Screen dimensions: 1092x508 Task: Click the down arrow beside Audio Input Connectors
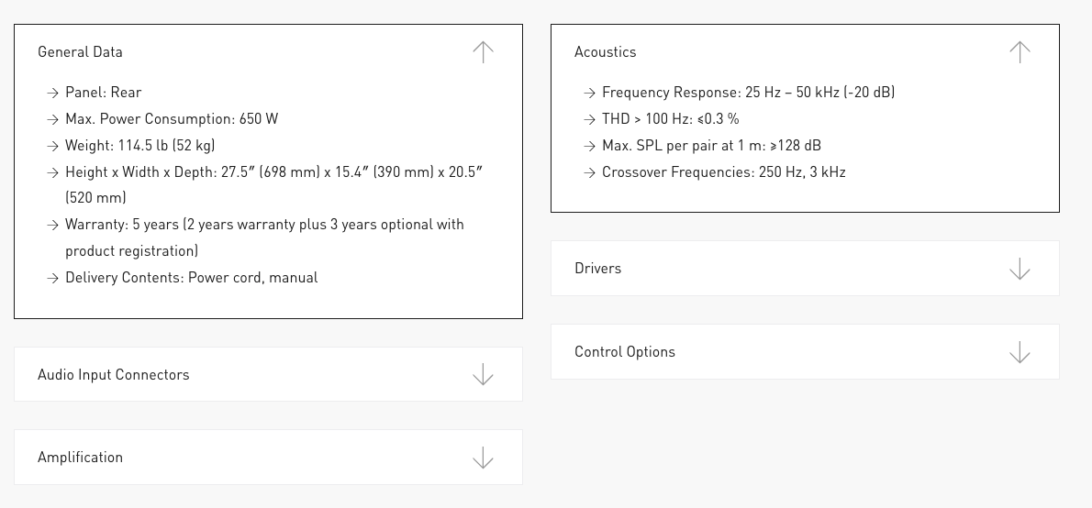(x=483, y=374)
